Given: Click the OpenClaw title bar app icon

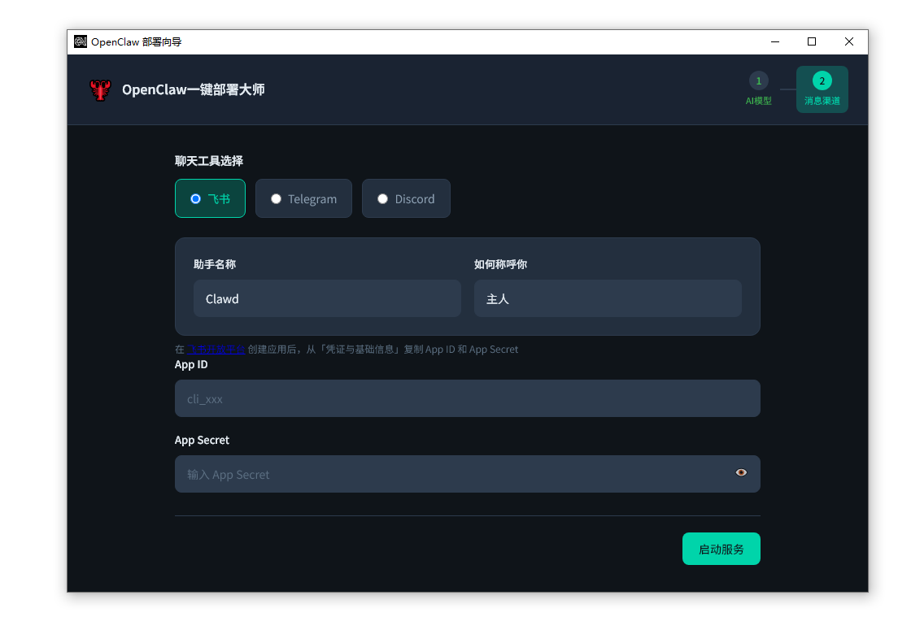Looking at the screenshot, I should [x=81, y=41].
